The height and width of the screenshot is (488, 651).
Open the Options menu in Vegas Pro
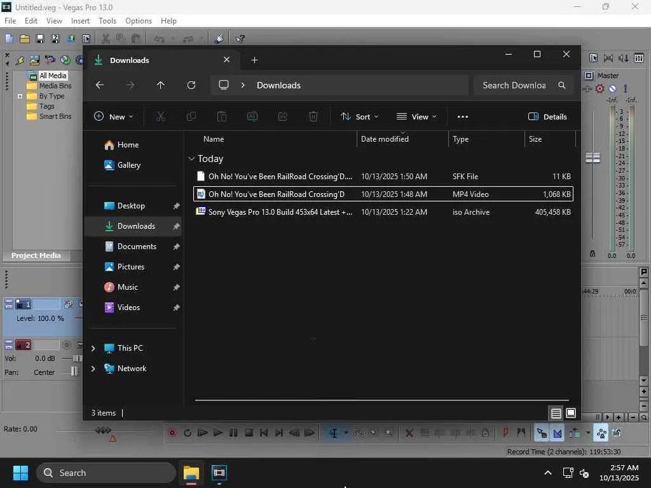point(139,21)
